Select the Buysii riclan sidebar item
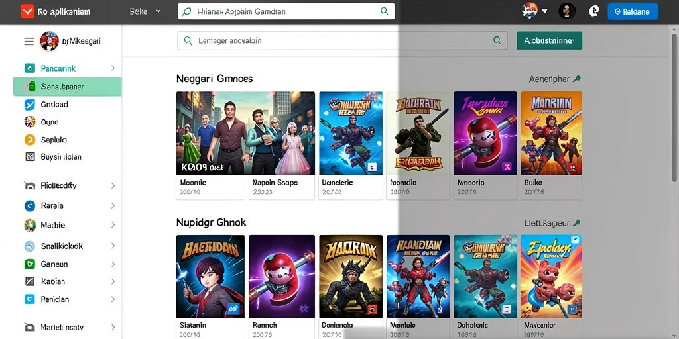The width and height of the screenshot is (679, 339). click(x=68, y=157)
